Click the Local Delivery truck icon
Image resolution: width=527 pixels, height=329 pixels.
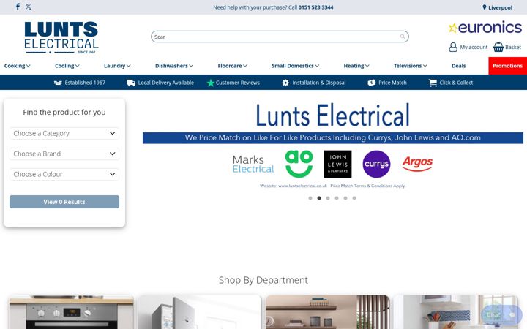pos(131,83)
